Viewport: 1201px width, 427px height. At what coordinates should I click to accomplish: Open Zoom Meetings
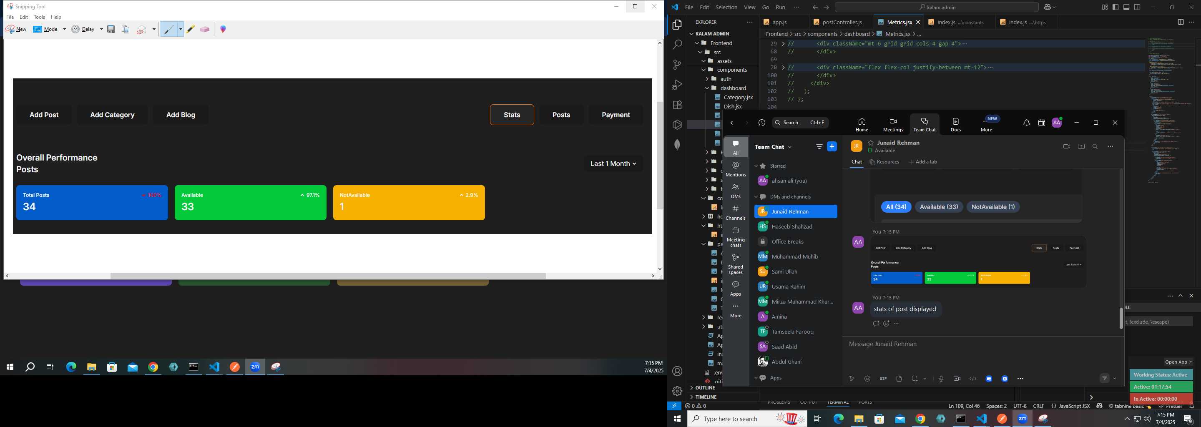point(893,124)
